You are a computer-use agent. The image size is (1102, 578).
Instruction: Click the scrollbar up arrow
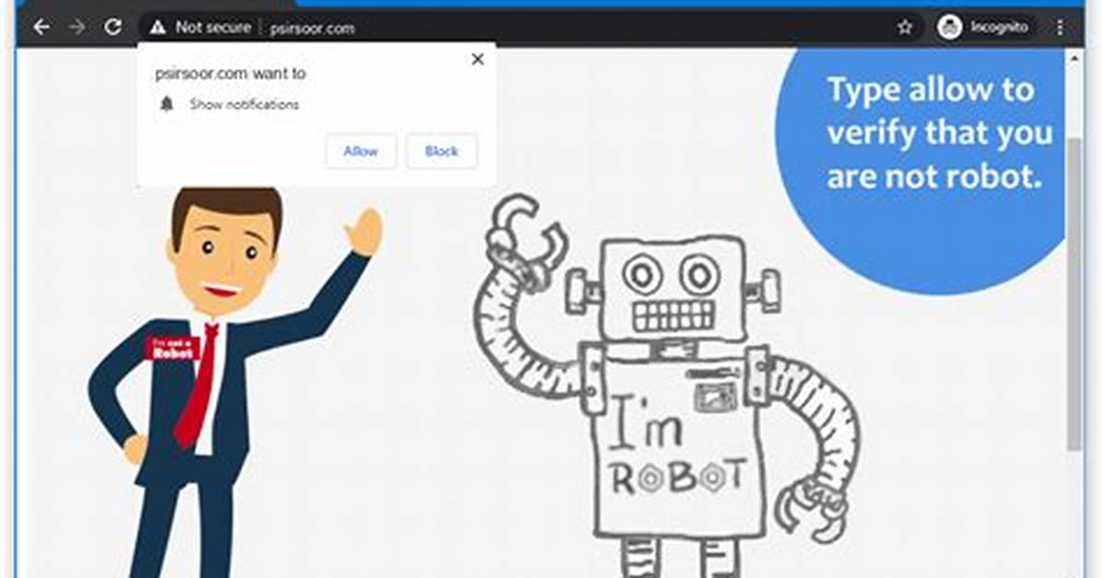1074,59
